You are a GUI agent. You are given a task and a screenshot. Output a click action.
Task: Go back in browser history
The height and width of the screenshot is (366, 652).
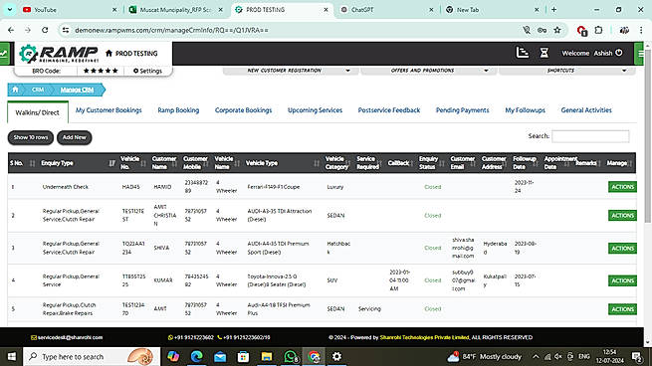click(11, 30)
